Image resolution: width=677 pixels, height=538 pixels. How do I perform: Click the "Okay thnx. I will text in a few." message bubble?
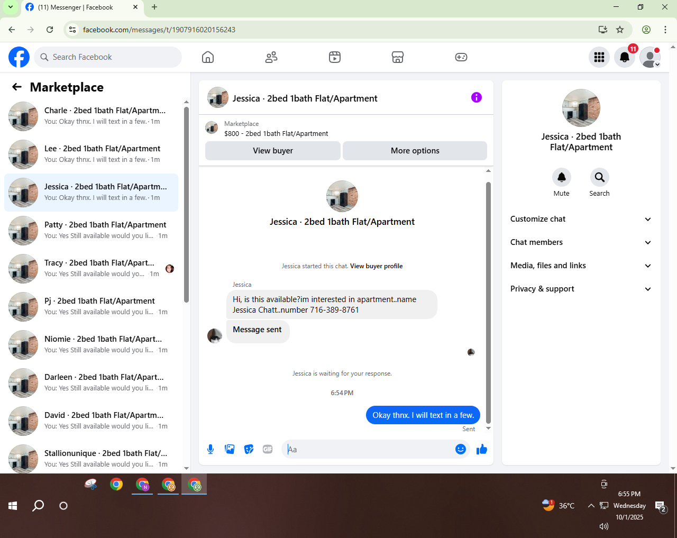tap(423, 415)
